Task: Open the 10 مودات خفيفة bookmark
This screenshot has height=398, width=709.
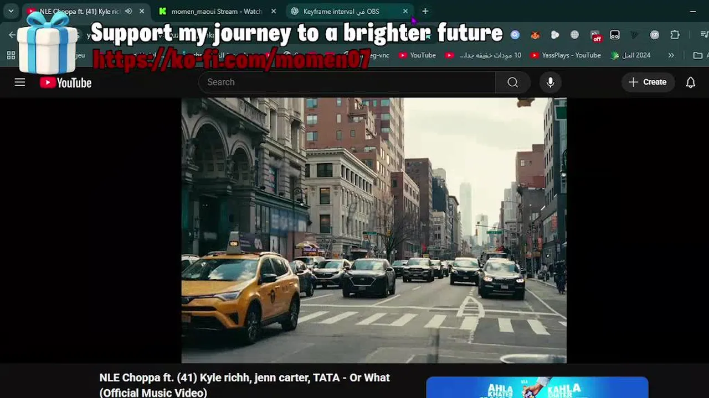Action: (x=483, y=55)
